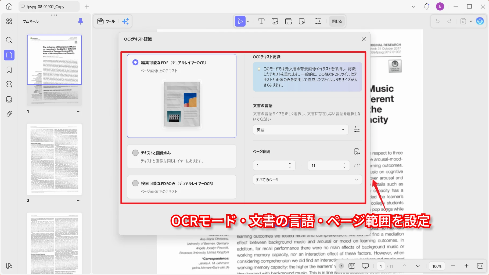This screenshot has width=489, height=275.
Task: Launch the AI sparkle assistant
Action: pyautogui.click(x=125, y=21)
